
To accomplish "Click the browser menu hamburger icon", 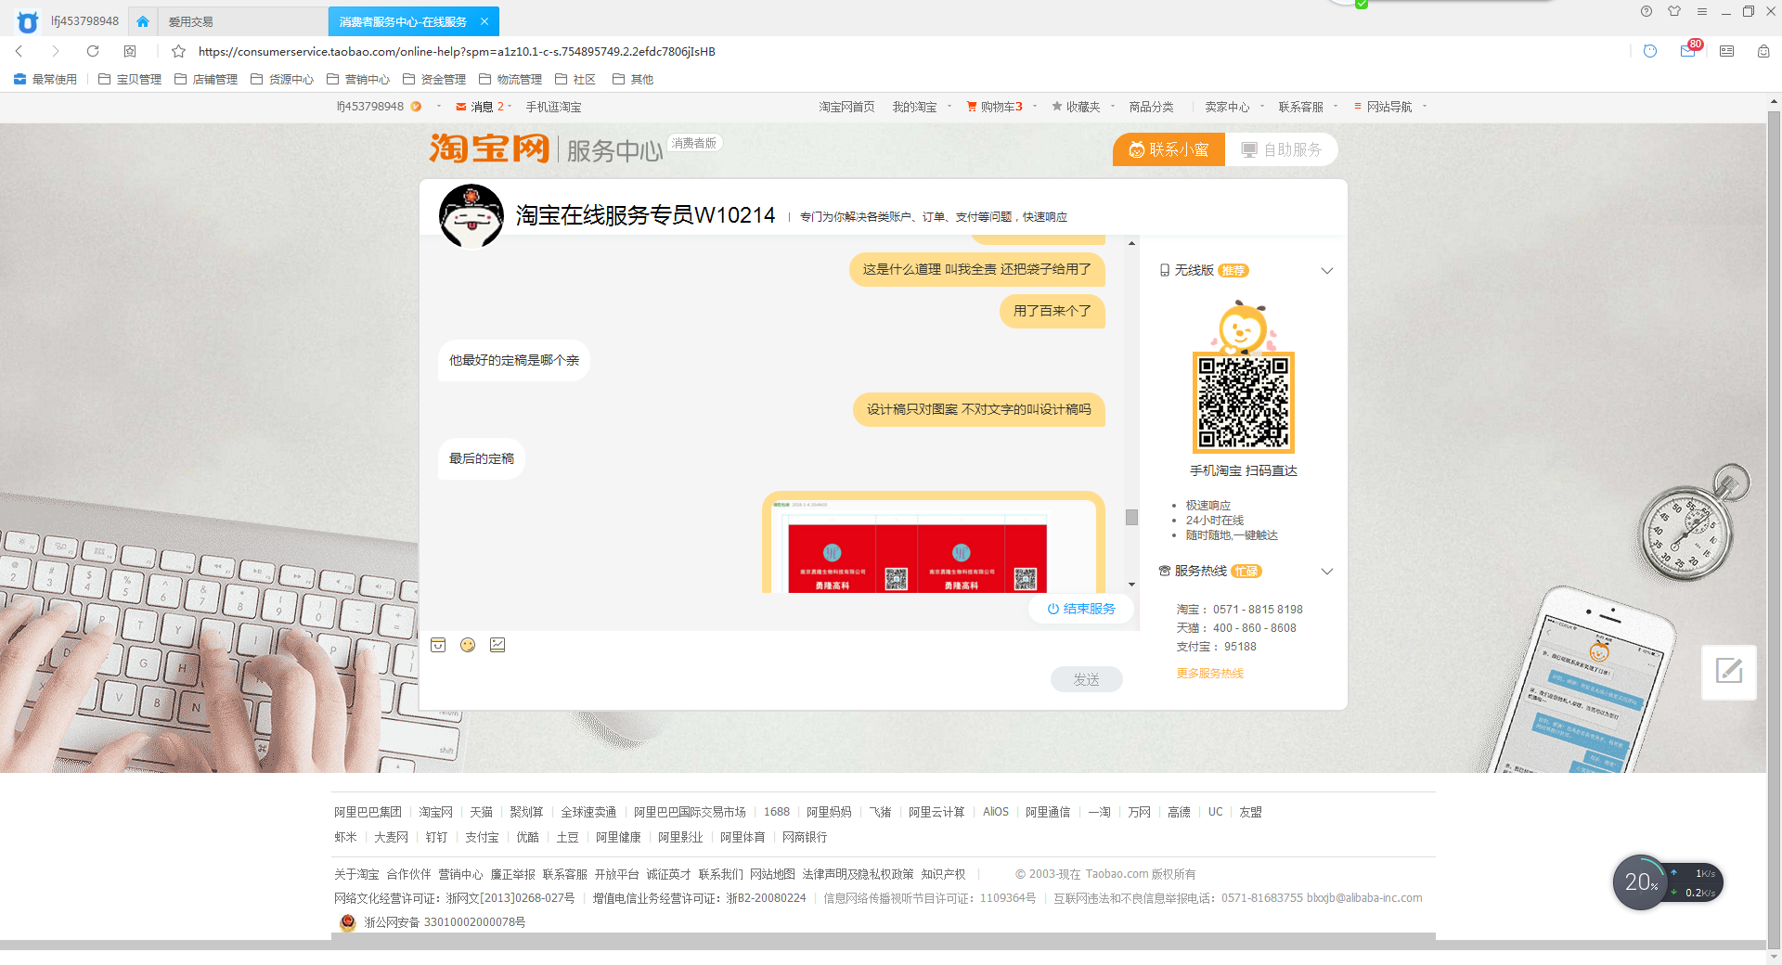I will point(1702,12).
